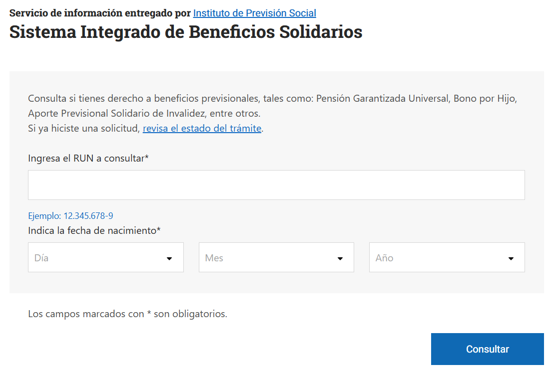Select the Día combo box
Image resolution: width=553 pixels, height=371 pixels.
click(x=105, y=257)
